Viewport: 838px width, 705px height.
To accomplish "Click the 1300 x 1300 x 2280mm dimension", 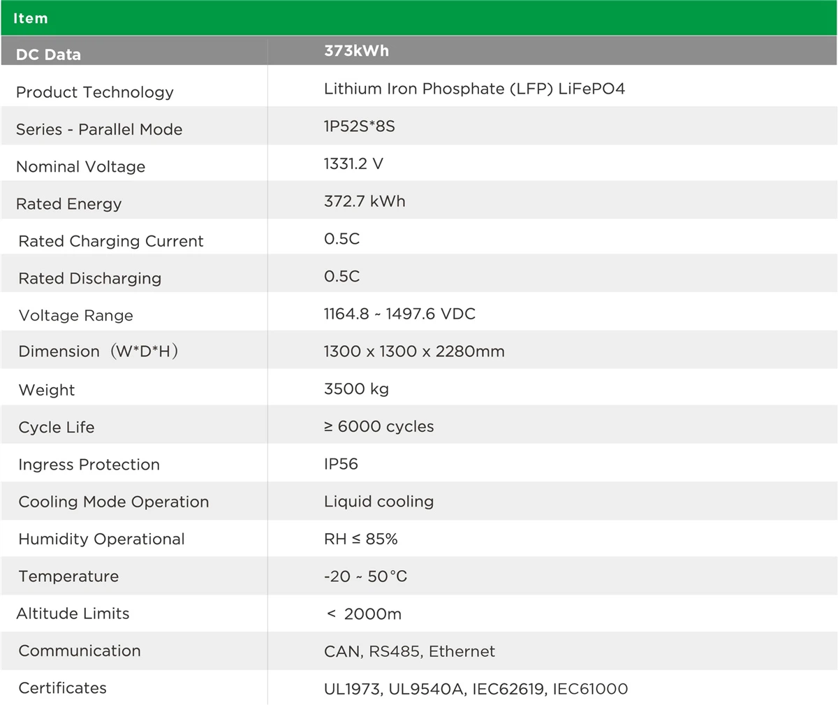I will point(413,351).
